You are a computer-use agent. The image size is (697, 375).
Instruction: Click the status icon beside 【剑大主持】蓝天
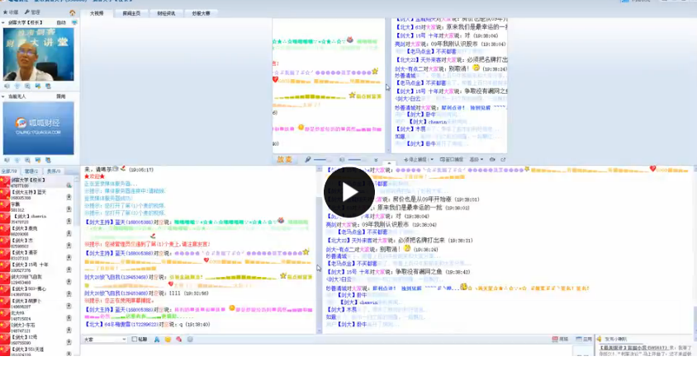[69, 197]
